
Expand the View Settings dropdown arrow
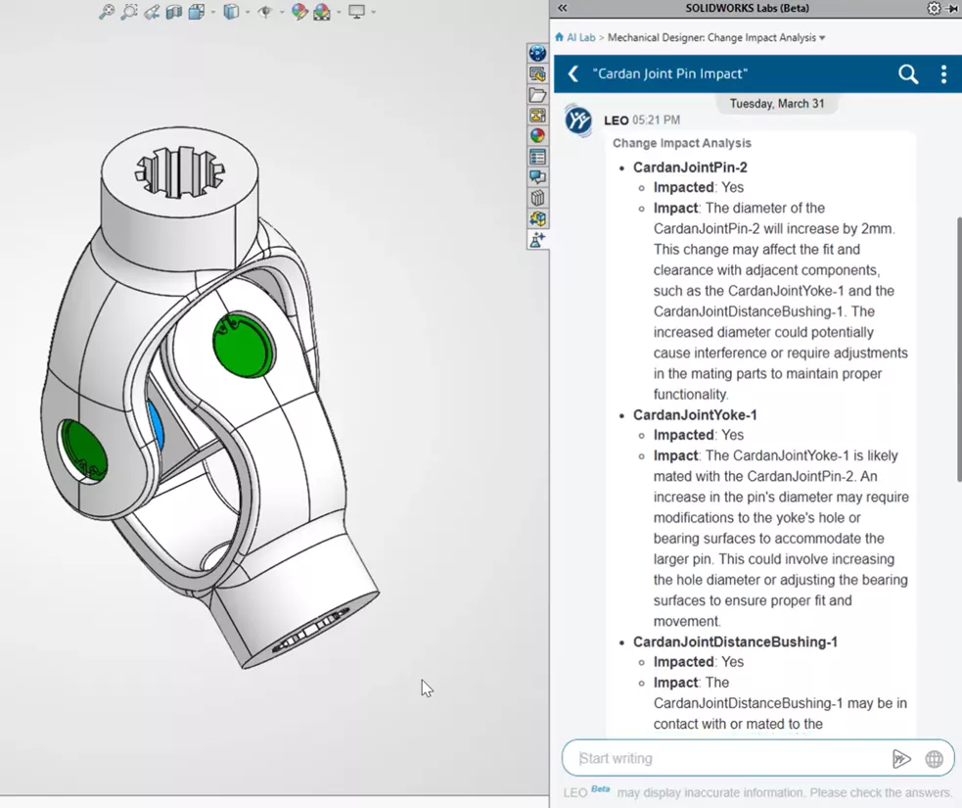374,12
